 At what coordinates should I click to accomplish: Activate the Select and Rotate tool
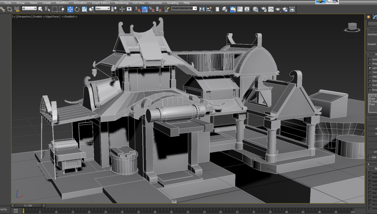(77, 9)
